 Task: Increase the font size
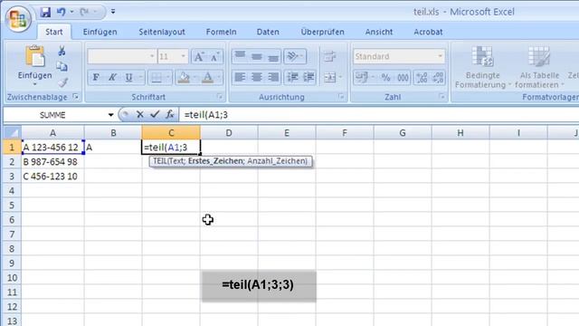point(199,56)
